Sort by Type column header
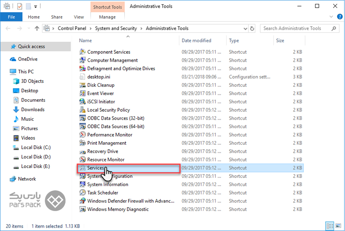This screenshot has width=345, height=231. [x=234, y=41]
